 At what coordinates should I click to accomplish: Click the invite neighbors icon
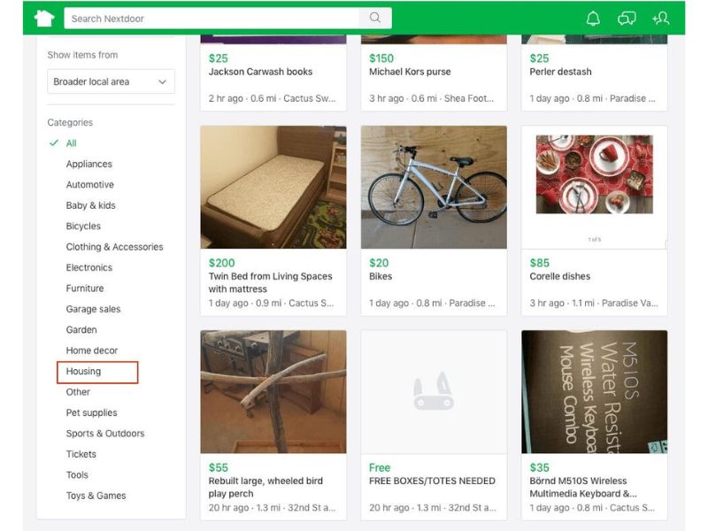point(660,19)
